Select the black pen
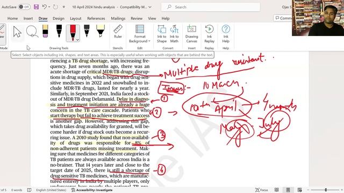Screen dimensions: 344x193 pyautogui.click(x=59, y=31)
